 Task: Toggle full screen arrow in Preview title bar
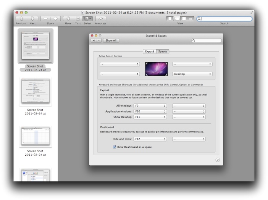click(x=252, y=13)
